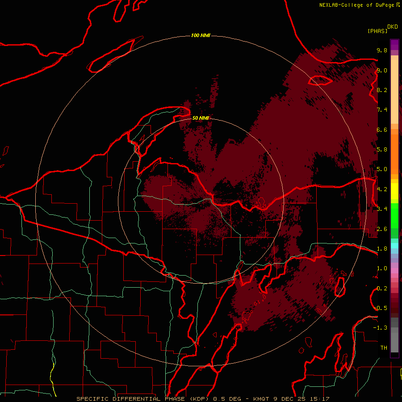The width and height of the screenshot is (402, 402).
Task: Select the 1.0 legend value
Action: point(382,268)
